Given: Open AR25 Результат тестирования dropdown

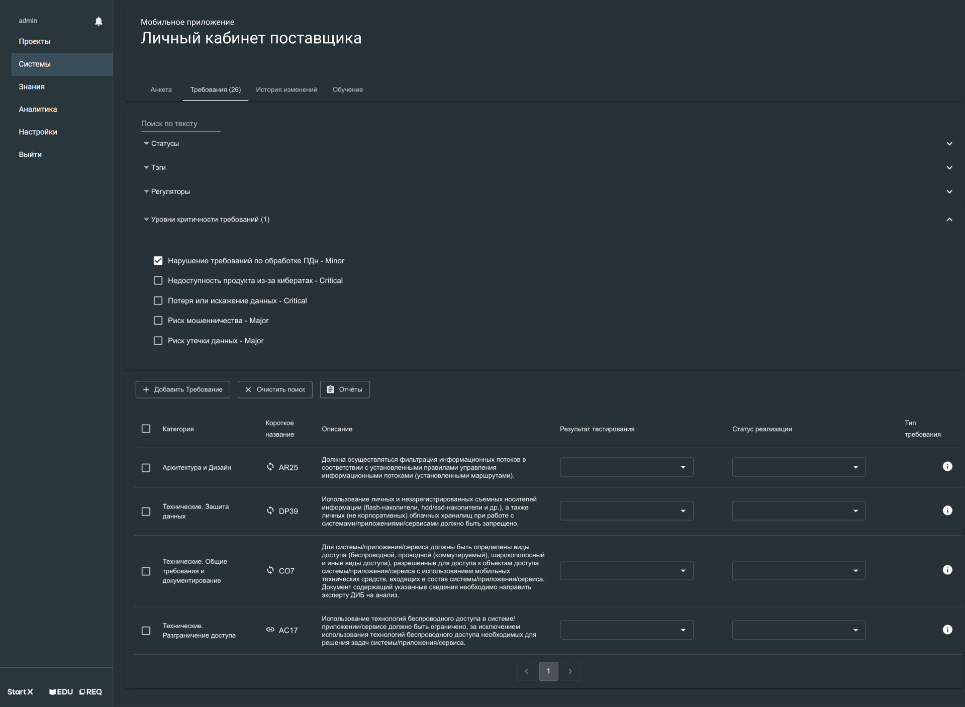Looking at the screenshot, I should click(626, 467).
